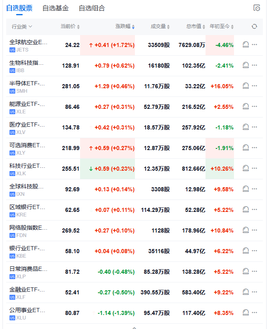
Task: Open 生物科技指… IBB stock
Action: (x=26, y=66)
